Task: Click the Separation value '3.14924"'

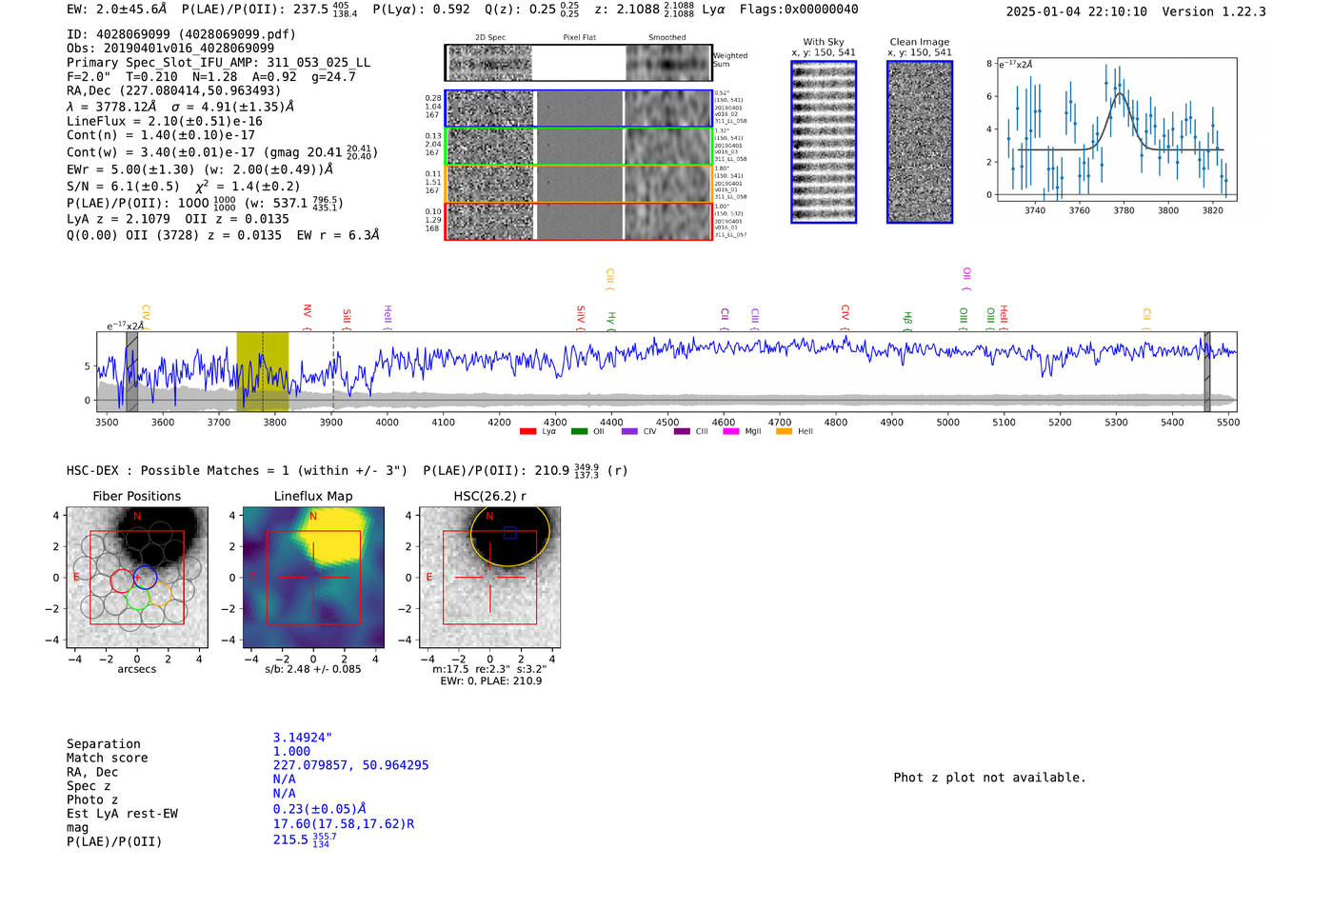Action: click(x=303, y=738)
